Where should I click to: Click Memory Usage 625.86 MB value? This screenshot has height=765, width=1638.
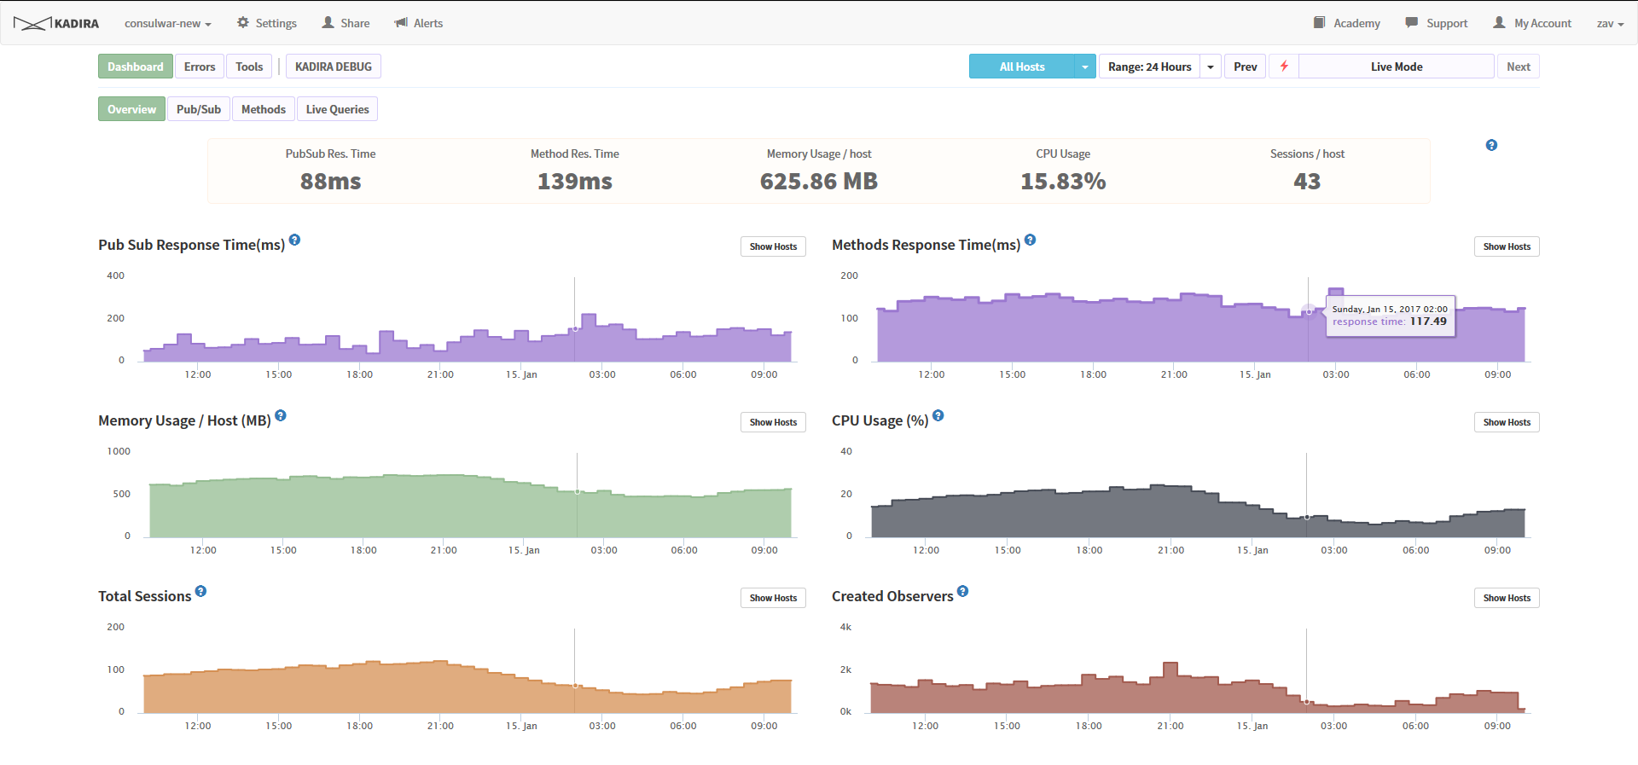pyautogui.click(x=819, y=181)
